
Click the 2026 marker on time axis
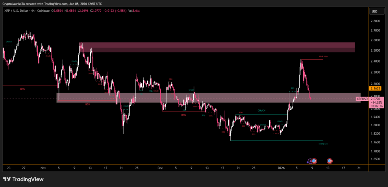[281, 167]
